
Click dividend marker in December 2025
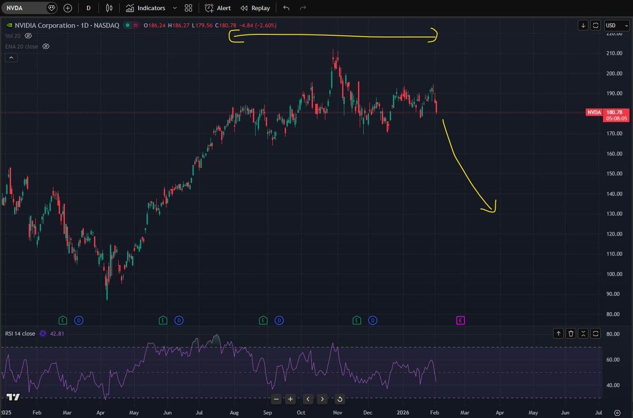click(373, 319)
